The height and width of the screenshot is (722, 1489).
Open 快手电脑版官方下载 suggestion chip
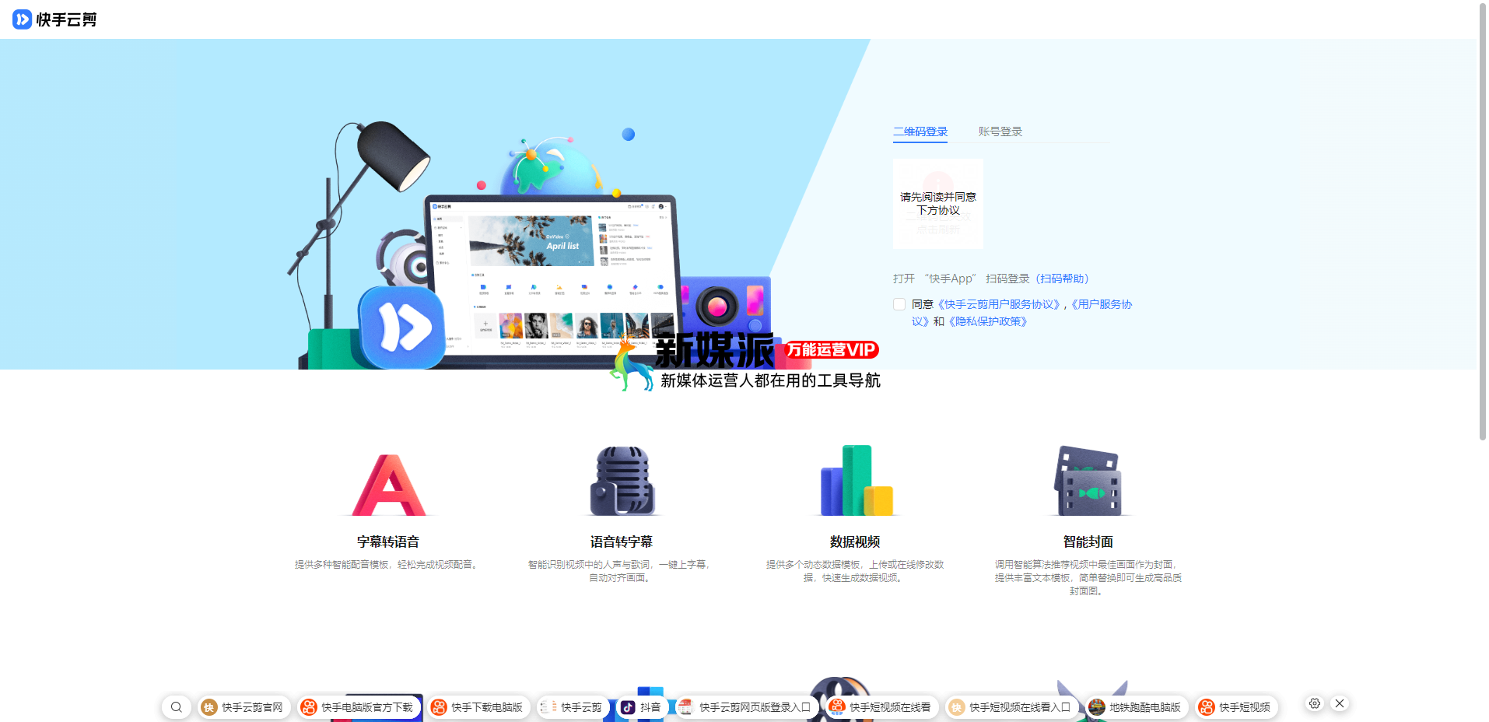[359, 707]
